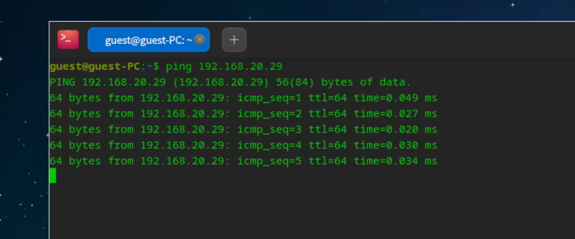Viewport: 575px width, 239px height.
Task: Click the red terminal app icon
Action: pos(68,40)
